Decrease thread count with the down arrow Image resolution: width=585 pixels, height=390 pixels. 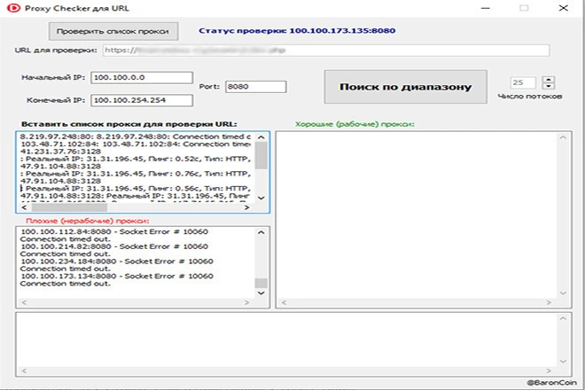point(549,88)
